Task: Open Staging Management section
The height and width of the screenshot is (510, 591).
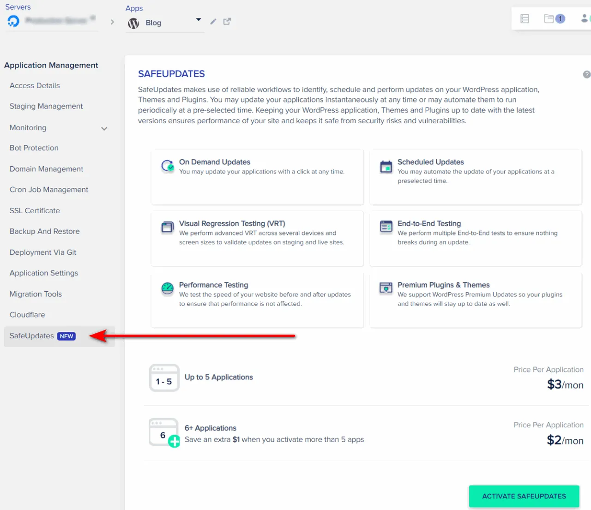Action: 46,106
